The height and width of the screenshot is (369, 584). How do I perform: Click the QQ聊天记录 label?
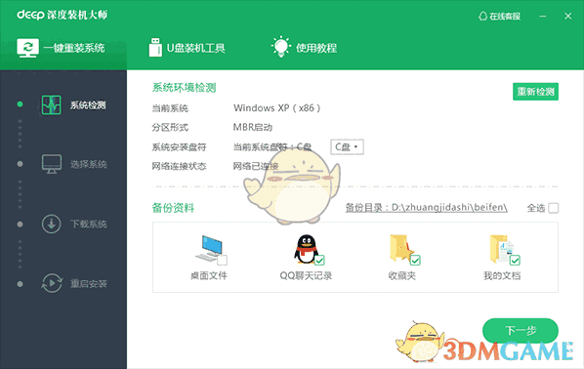click(306, 275)
